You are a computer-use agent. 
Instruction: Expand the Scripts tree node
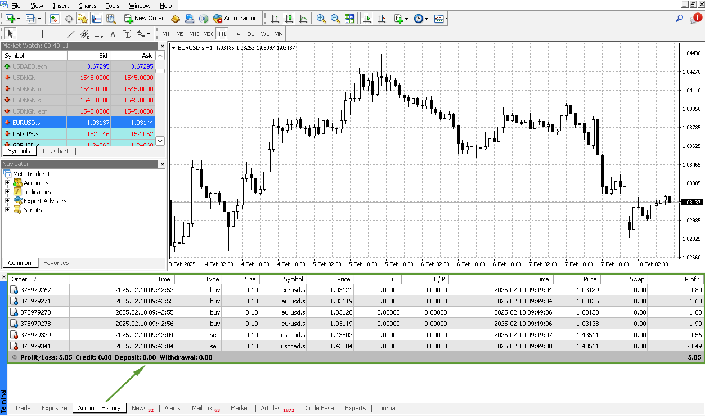point(8,210)
